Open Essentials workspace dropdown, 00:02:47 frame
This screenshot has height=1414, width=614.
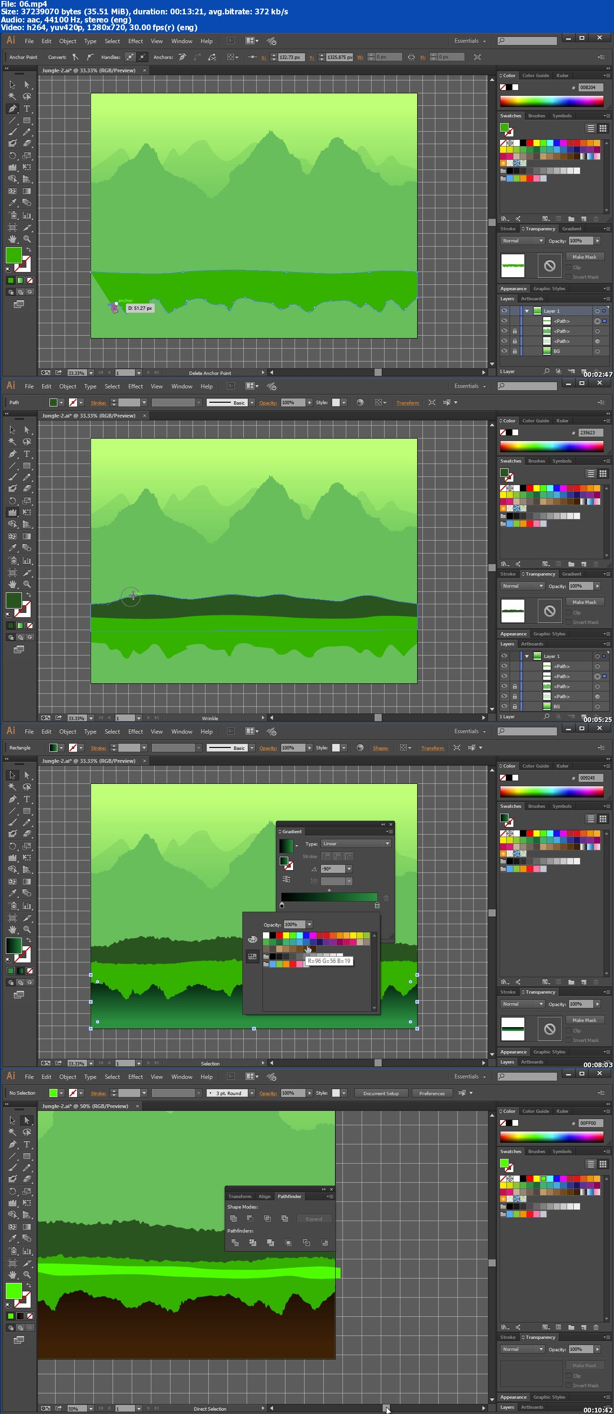(x=469, y=41)
